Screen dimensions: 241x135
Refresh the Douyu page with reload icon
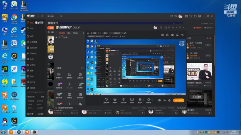point(42,16)
